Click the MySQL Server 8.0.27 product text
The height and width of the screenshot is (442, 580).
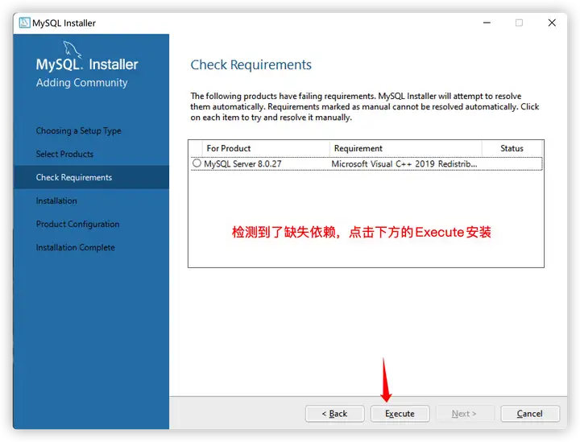pos(242,163)
